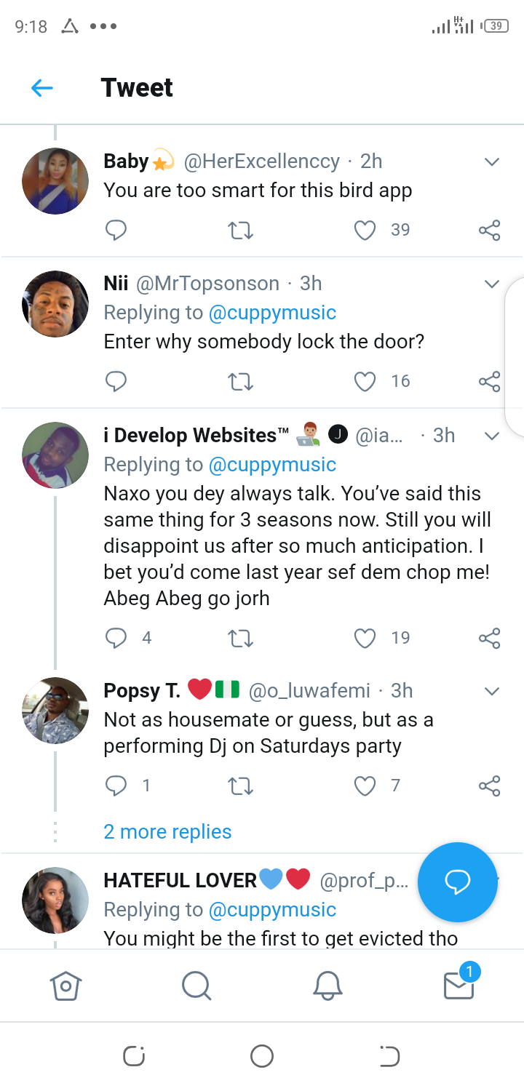Image resolution: width=524 pixels, height=1091 pixels.
Task: Like Nii's tweet with 16 likes
Action: point(365,382)
